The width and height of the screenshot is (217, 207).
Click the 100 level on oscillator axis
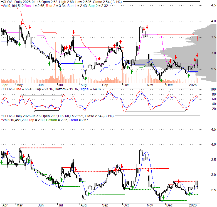click(213, 89)
